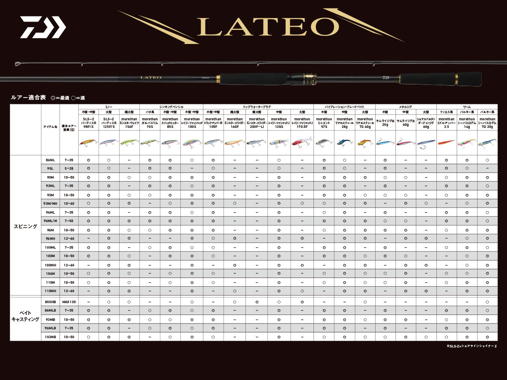
Task: Click the アイテム名 column header
Action: click(x=50, y=126)
